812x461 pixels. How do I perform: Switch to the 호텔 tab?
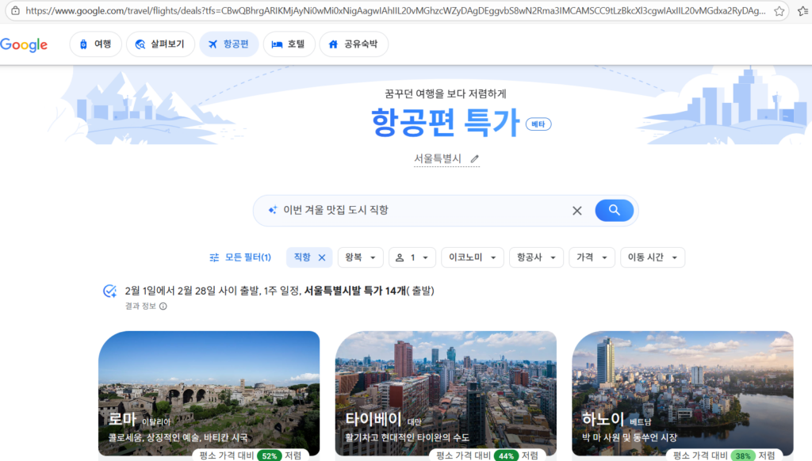(x=289, y=44)
